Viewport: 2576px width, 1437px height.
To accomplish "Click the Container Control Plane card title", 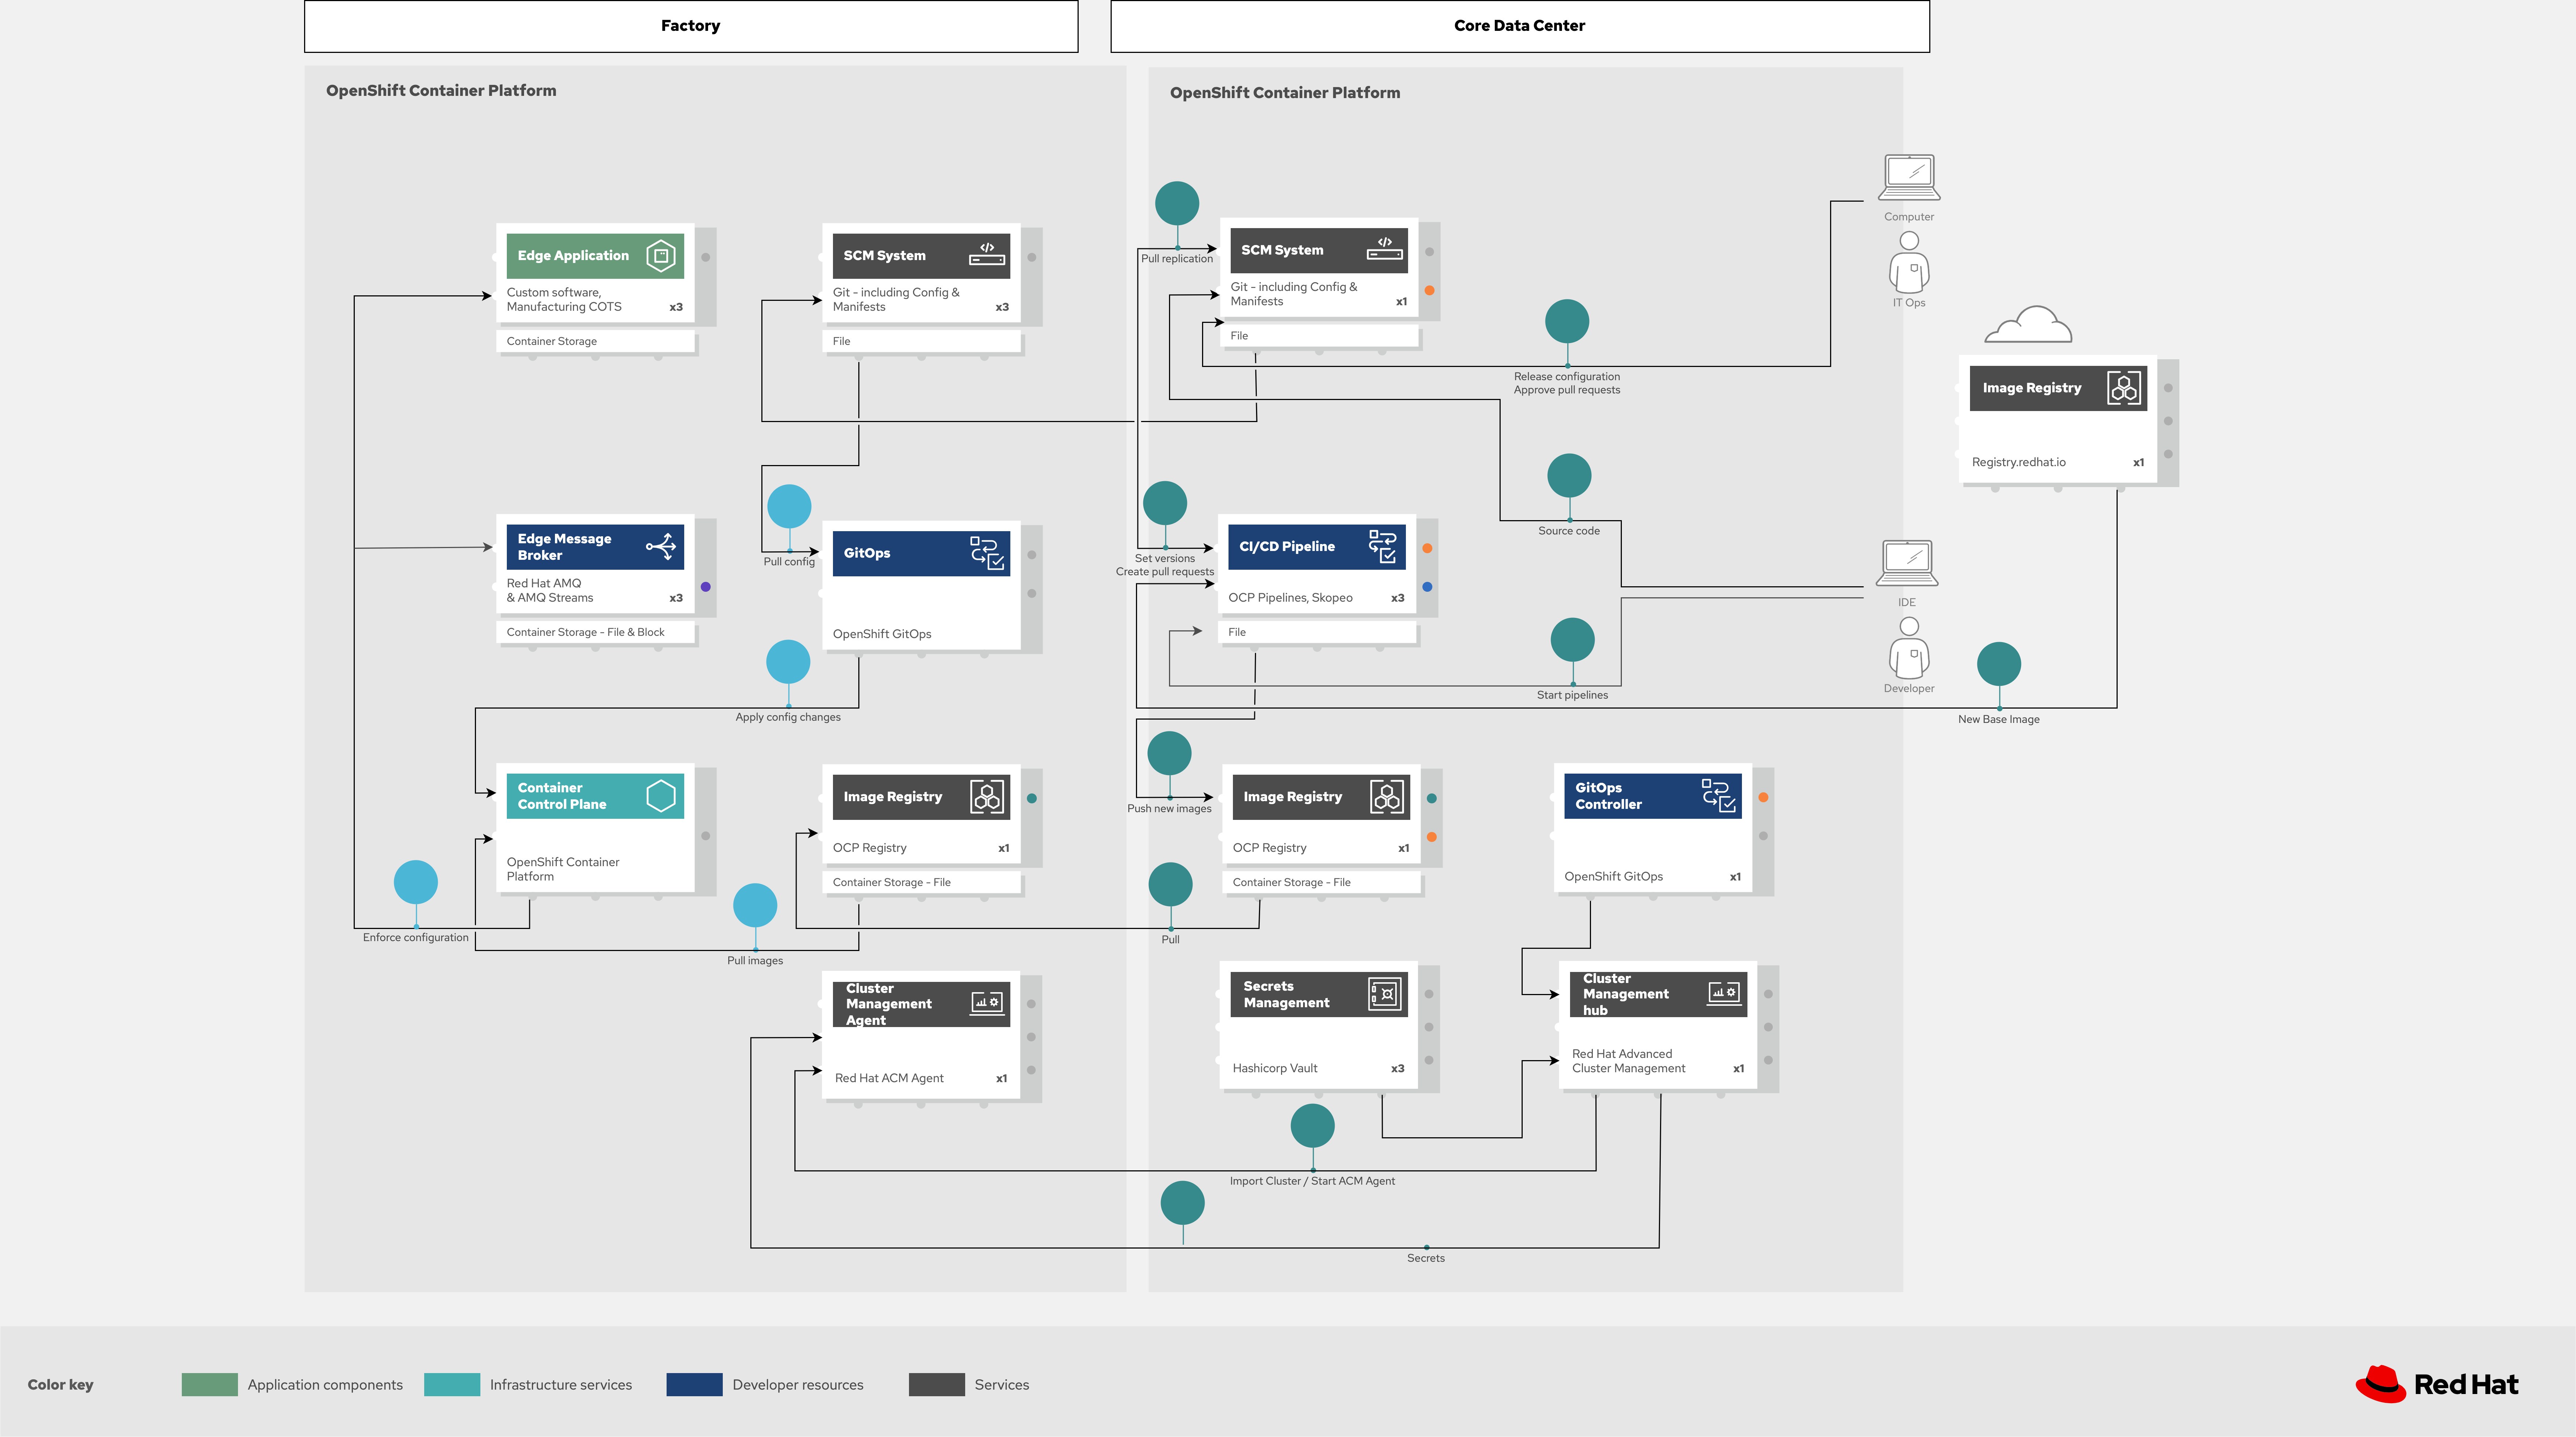I will (562, 796).
